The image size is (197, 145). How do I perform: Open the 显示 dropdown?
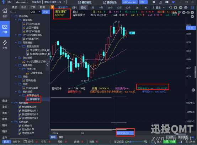160,8
